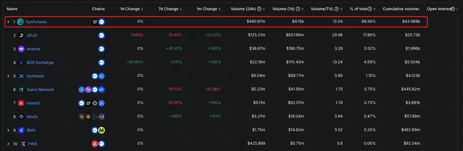The height and width of the screenshot is (151, 463).
Task: Expand the Synthetix row chevron
Action: [x=8, y=76]
